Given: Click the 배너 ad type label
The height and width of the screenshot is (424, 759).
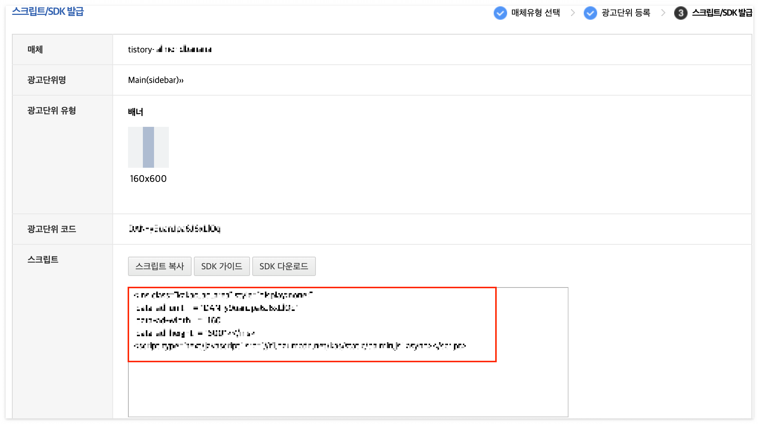Looking at the screenshot, I should click(135, 112).
